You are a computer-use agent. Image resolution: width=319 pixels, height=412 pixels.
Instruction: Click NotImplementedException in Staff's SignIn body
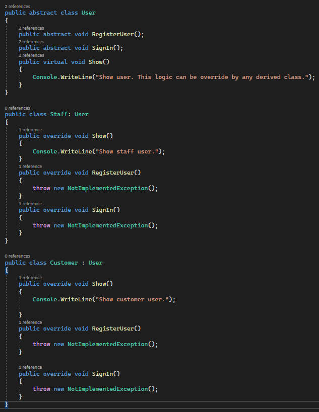click(108, 225)
